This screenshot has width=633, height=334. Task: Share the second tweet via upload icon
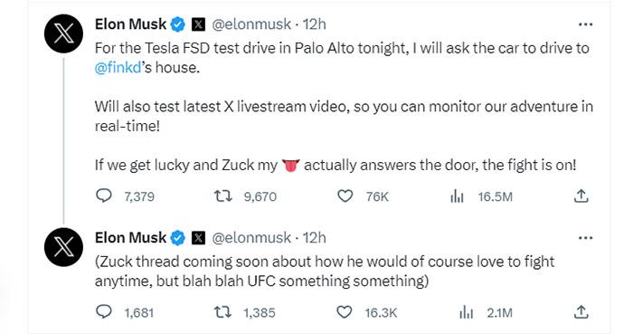pyautogui.click(x=581, y=311)
